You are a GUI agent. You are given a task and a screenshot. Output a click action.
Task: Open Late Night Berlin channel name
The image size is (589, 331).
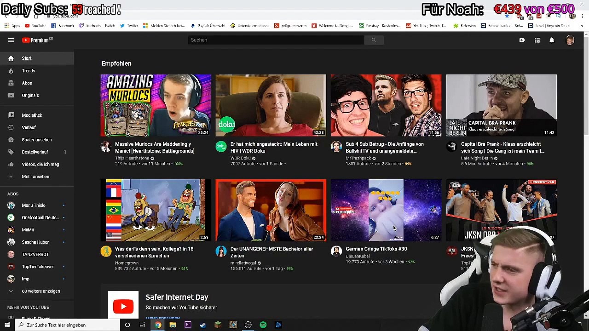click(477, 158)
